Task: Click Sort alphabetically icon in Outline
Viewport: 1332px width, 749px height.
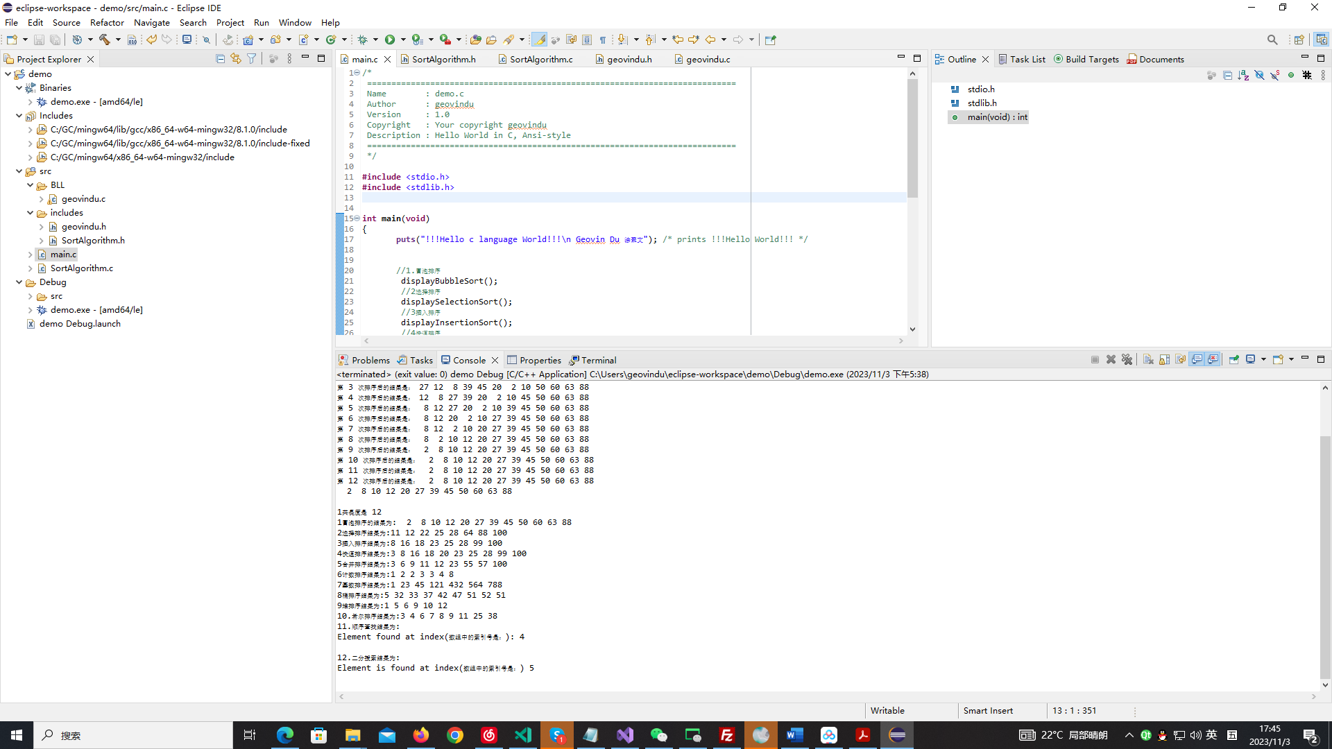Action: 1243,75
